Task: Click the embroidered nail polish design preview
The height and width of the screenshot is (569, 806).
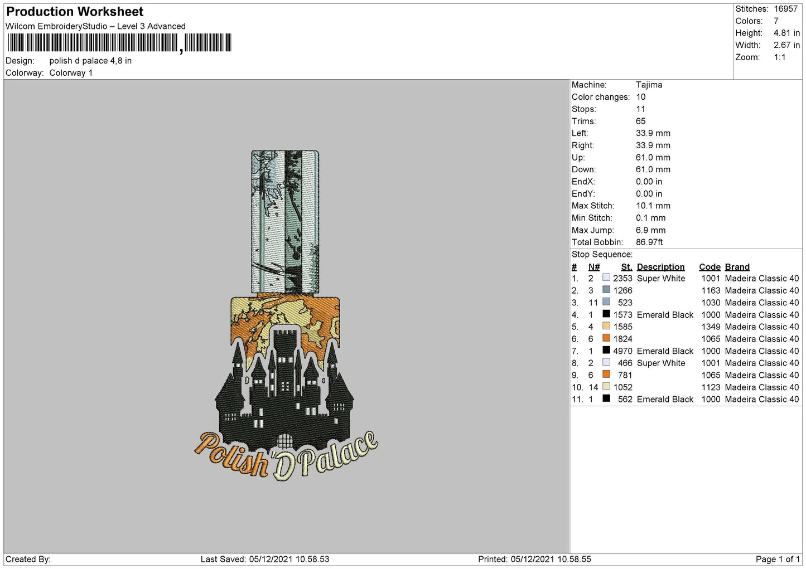Action: [286, 316]
